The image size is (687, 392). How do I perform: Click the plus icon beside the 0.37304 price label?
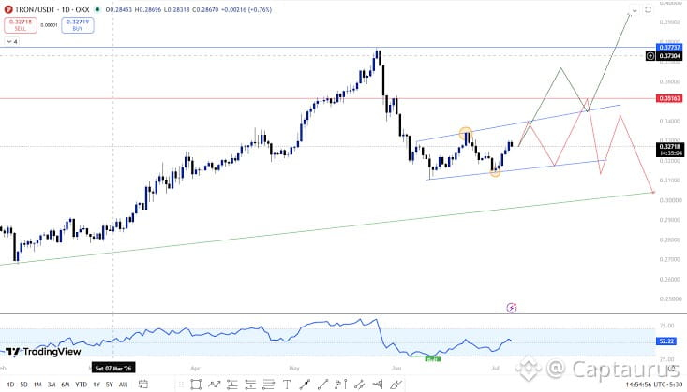click(x=650, y=56)
